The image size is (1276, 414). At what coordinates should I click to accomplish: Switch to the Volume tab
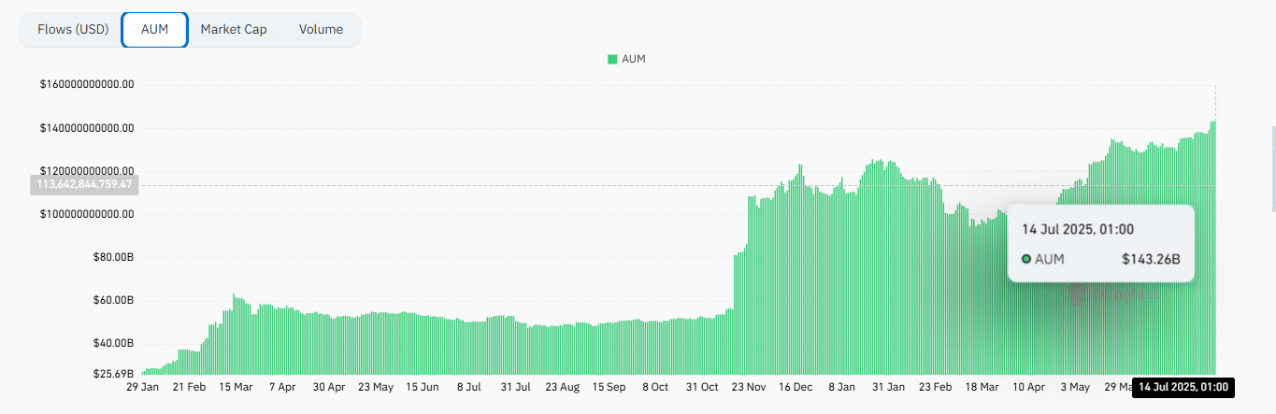pos(321,29)
